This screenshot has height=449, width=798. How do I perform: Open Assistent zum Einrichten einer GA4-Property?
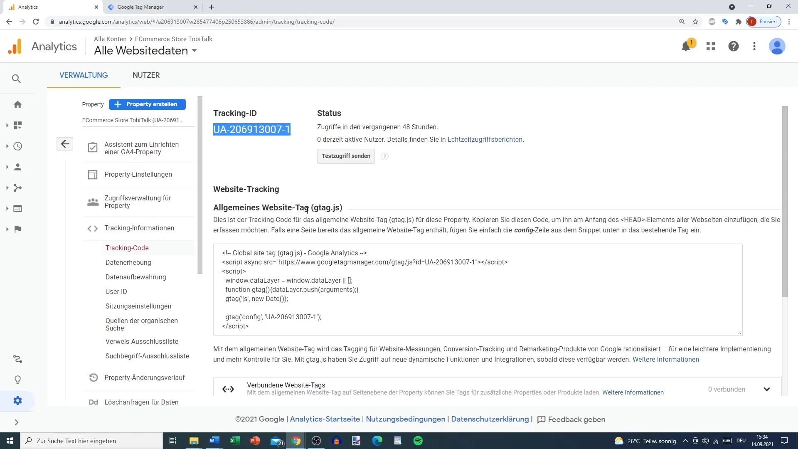click(141, 148)
